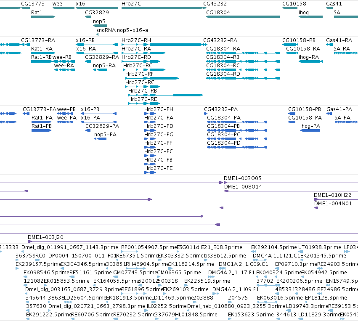Viewport: 358px width, 321px height.
Task: Select EST EP09710.3prime
Action: pos(296,264)
